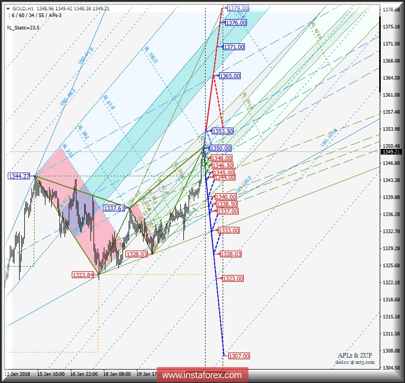
Task: Click the 1307.00 bottom target label
Action: coord(239,356)
